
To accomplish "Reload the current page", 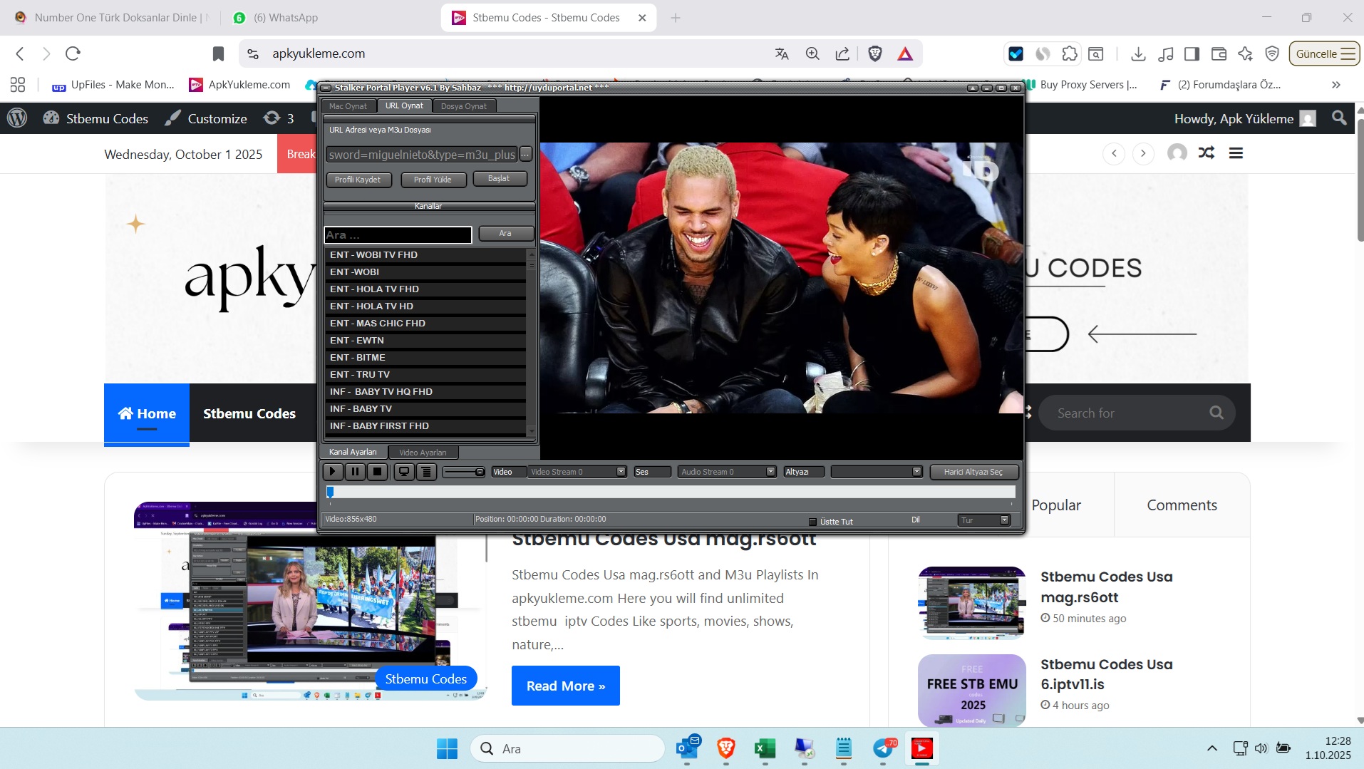I will (73, 53).
